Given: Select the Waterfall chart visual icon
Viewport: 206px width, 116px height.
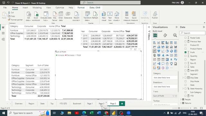Looking at the screenshot, I should tap(154, 51).
